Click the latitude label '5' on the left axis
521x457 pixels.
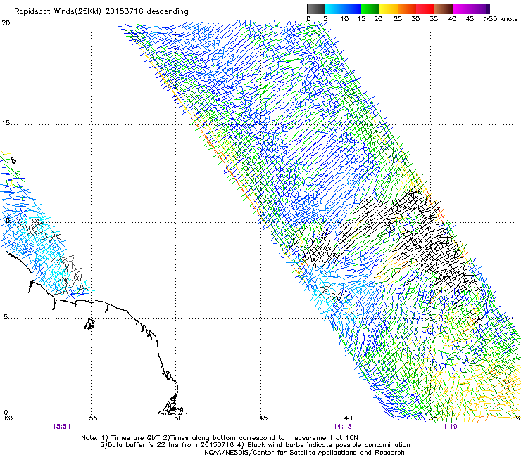click(x=6, y=317)
